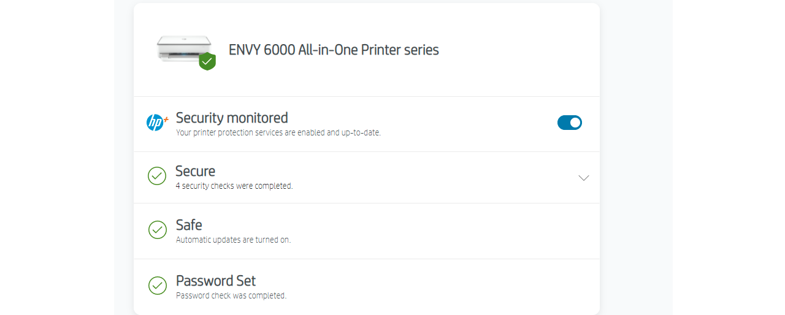Screen dimensions: 785x315
Task: Click the HP+ logo icon
Action: pos(157,123)
